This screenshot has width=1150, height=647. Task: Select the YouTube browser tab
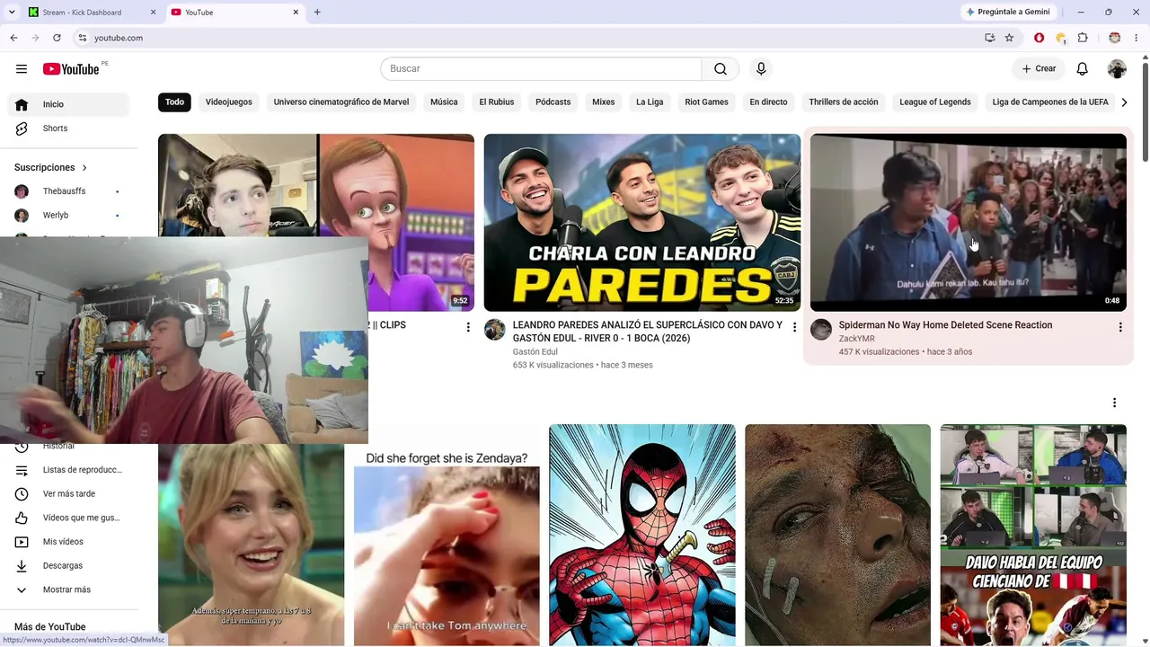coord(234,13)
